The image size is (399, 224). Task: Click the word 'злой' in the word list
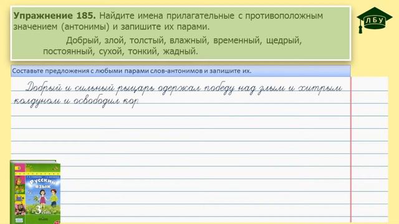pyautogui.click(x=115, y=40)
